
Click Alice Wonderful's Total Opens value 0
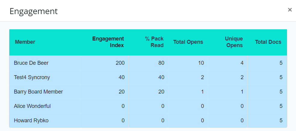[202, 106]
